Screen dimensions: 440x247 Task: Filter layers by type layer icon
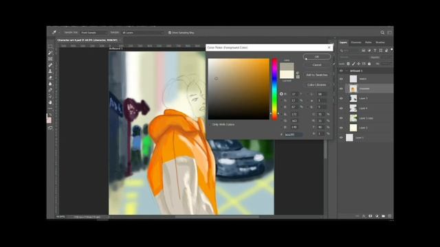coord(375,50)
